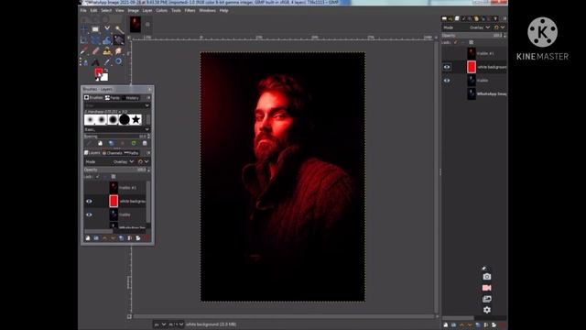Toggle lock pixels in right dock

pos(455,42)
